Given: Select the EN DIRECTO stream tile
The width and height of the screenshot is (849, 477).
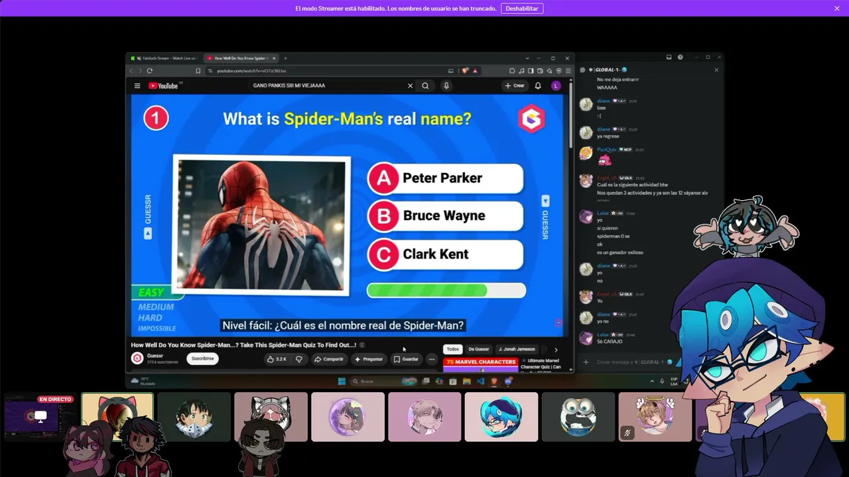Looking at the screenshot, I should [40, 417].
